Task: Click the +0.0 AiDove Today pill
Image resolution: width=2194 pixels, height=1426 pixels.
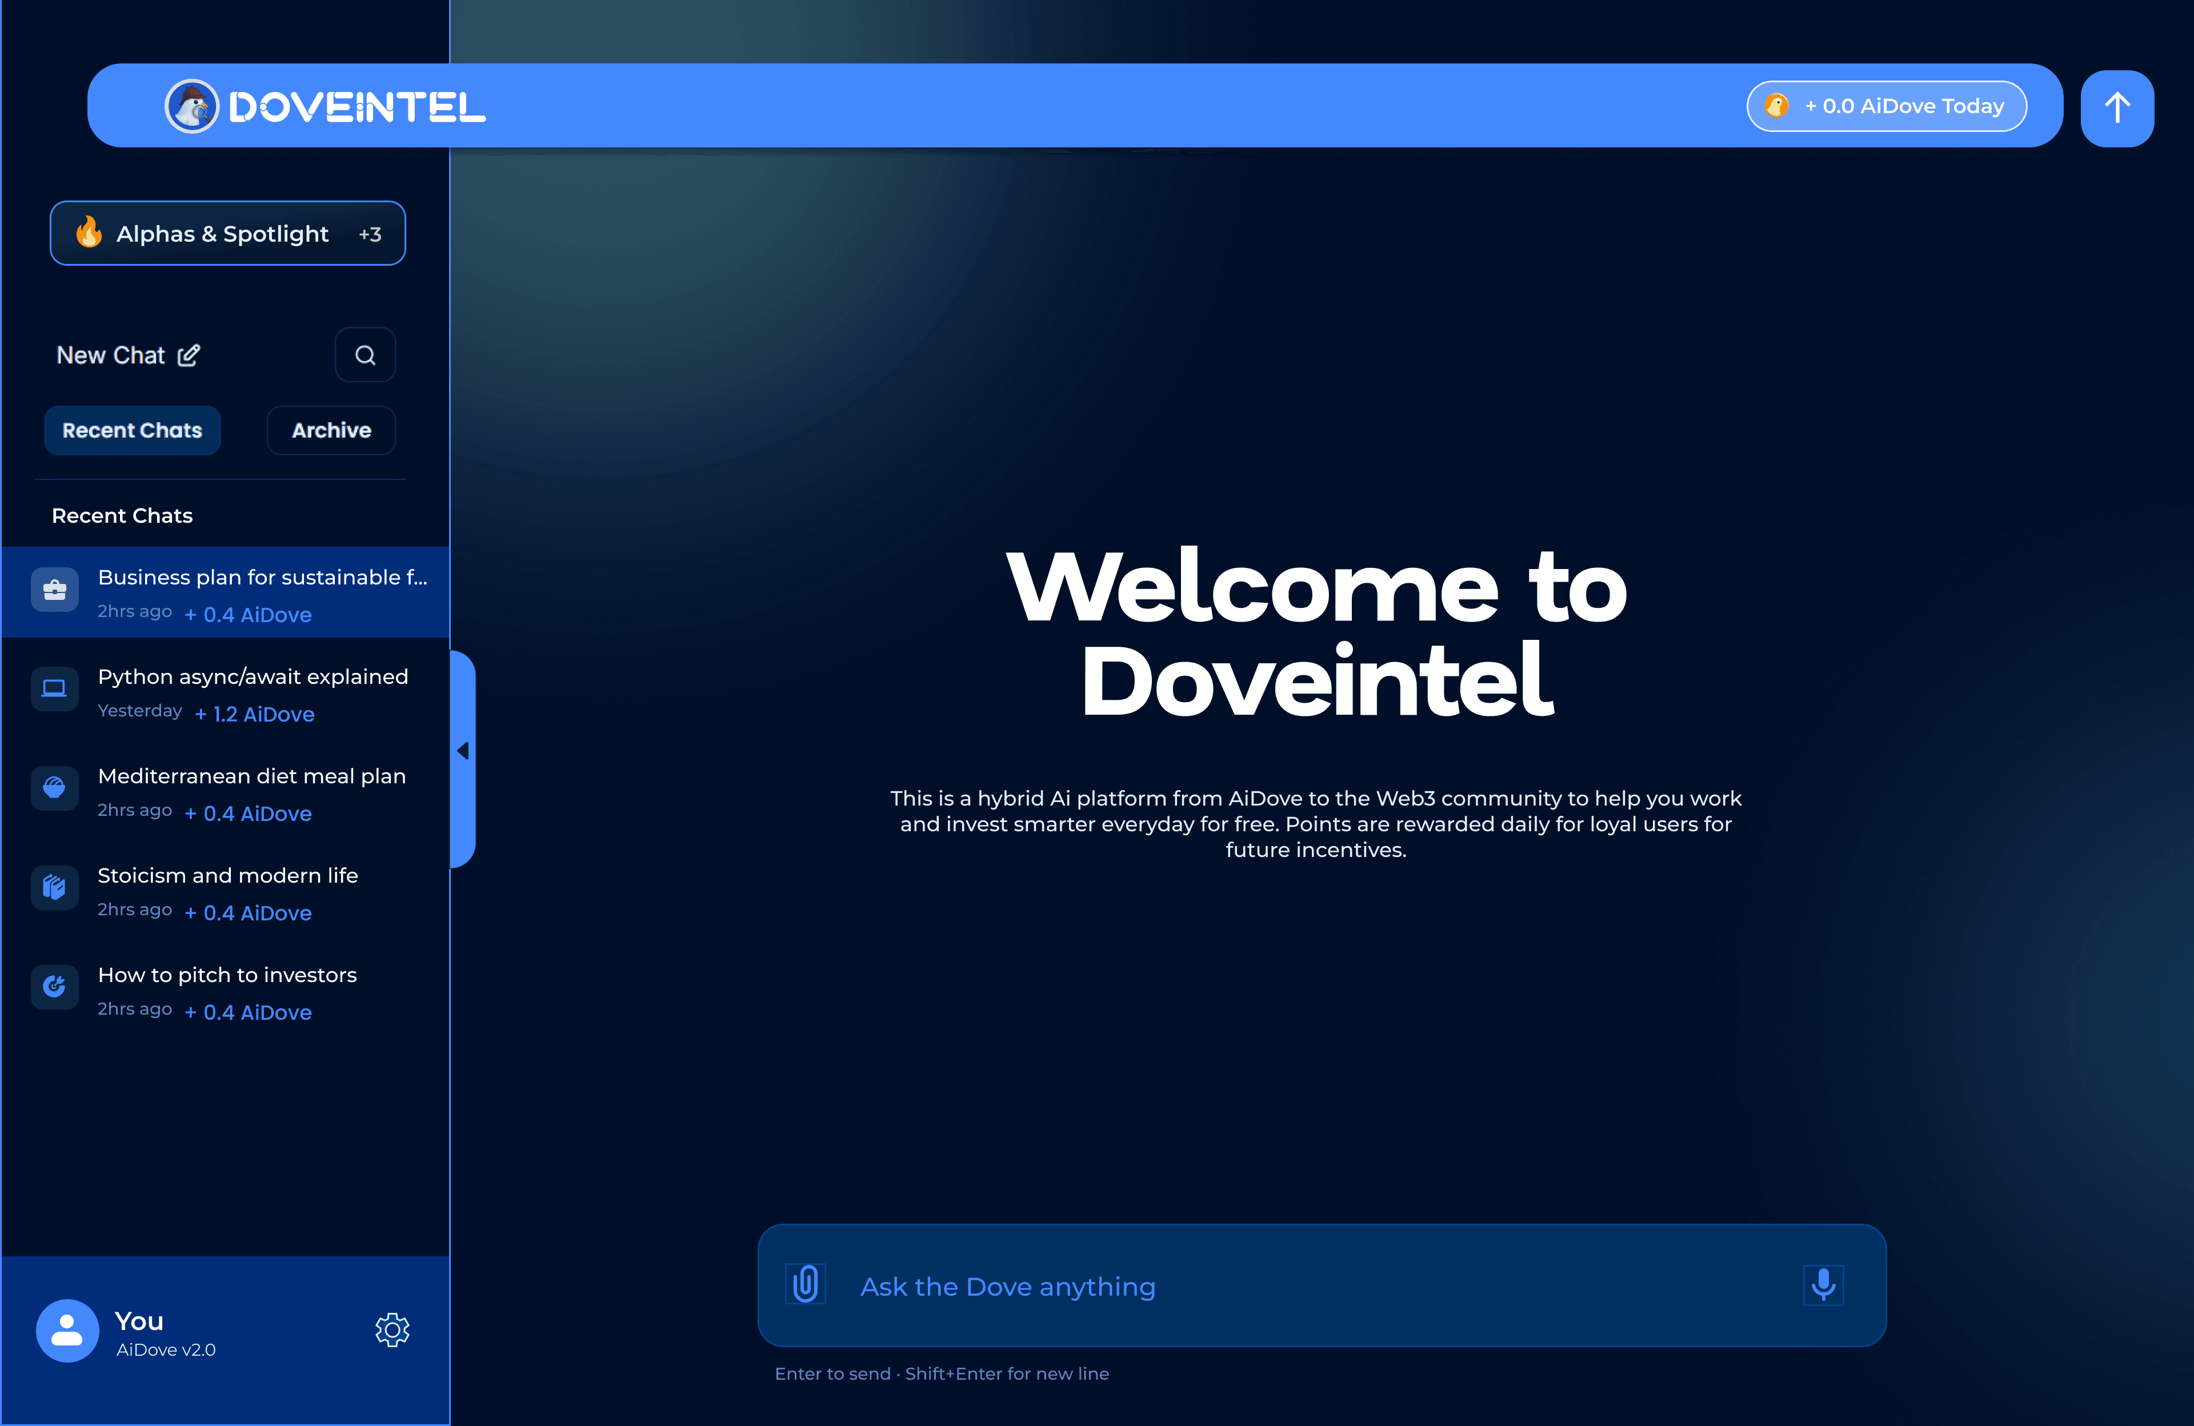Action: pyautogui.click(x=1886, y=106)
